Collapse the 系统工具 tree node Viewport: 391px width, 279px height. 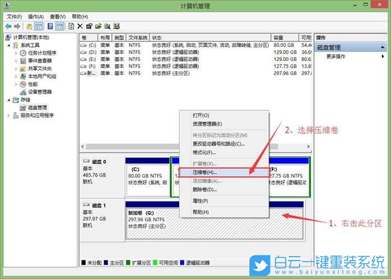pos(9,45)
